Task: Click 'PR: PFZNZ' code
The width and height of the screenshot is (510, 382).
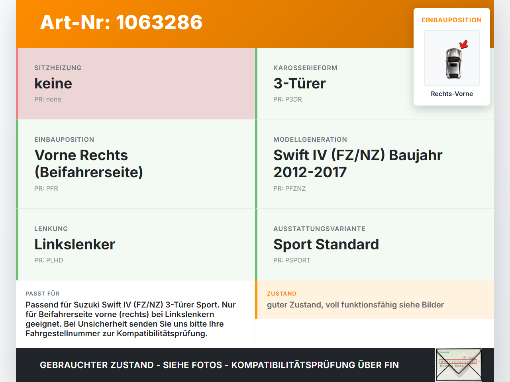Action: (x=290, y=188)
